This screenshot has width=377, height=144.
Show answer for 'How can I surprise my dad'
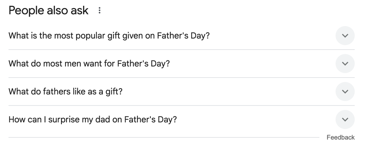point(92,119)
